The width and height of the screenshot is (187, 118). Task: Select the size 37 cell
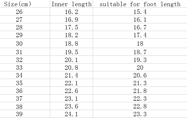point(19,99)
